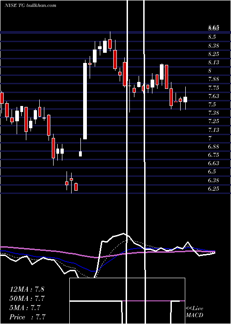
Task: Select the 8.38 price axis label
Action: [x=213, y=46]
